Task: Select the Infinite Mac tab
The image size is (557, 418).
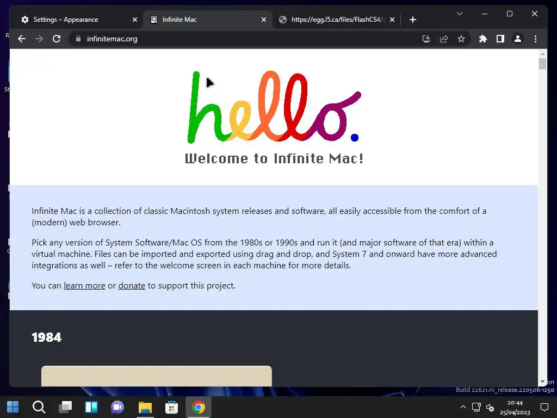Action: [x=208, y=20]
